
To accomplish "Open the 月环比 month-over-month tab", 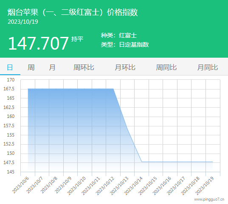I will 125,67.
